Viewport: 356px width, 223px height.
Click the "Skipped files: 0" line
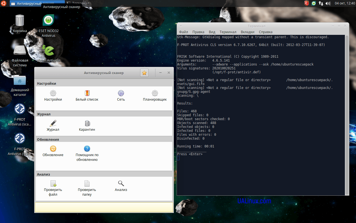(193, 115)
